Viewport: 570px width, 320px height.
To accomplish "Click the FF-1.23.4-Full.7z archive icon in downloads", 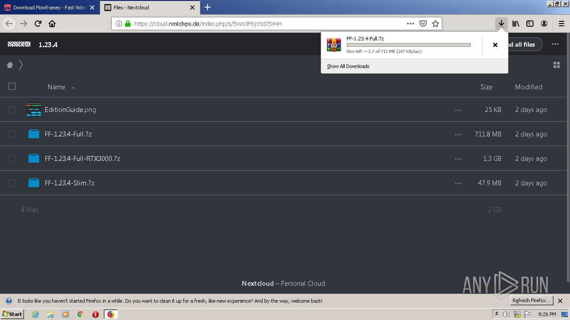I will [334, 45].
